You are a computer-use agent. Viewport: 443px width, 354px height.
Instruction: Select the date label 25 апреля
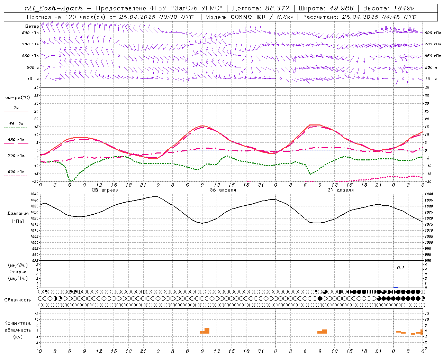click(105, 190)
